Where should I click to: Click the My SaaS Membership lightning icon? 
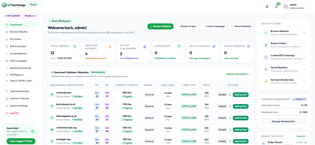coord(266,82)
